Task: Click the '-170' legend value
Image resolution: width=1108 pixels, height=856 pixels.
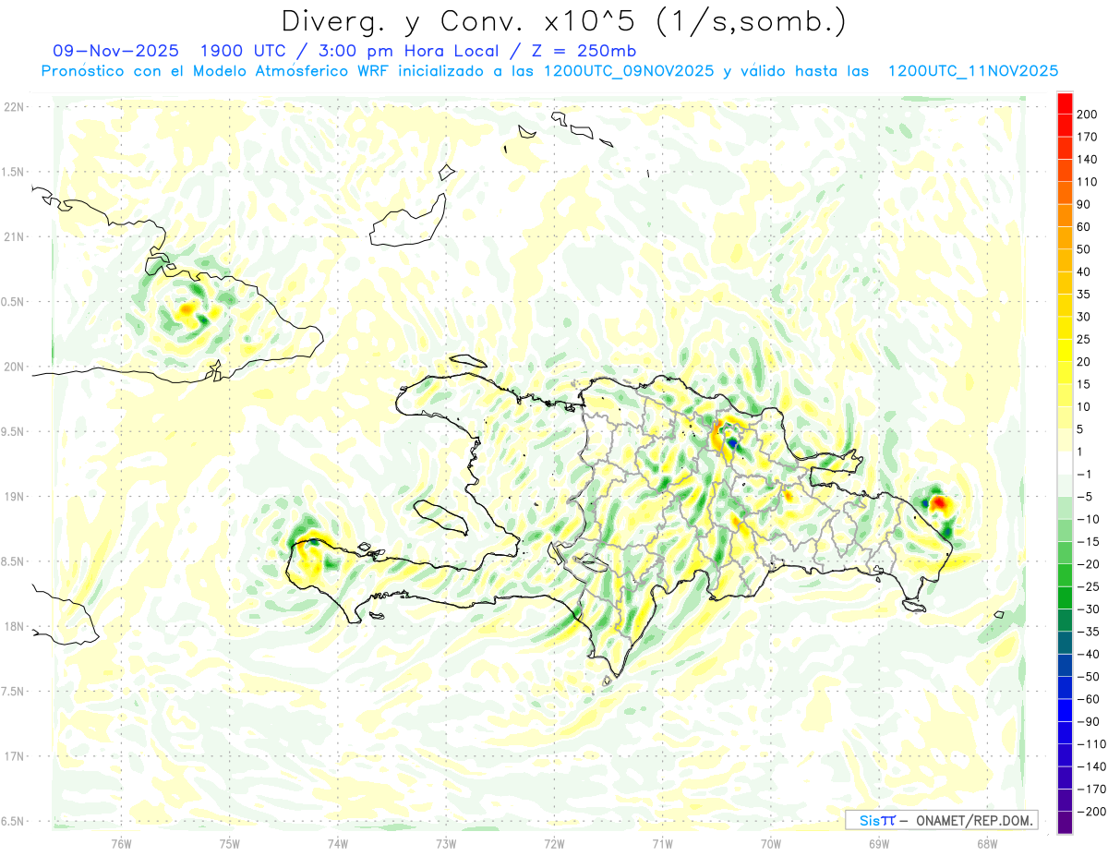Action: click(1090, 789)
